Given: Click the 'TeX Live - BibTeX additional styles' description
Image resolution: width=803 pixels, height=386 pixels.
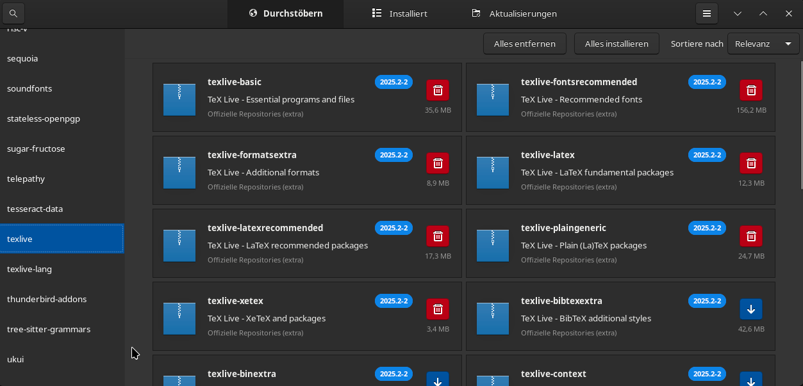Looking at the screenshot, I should 586,318.
